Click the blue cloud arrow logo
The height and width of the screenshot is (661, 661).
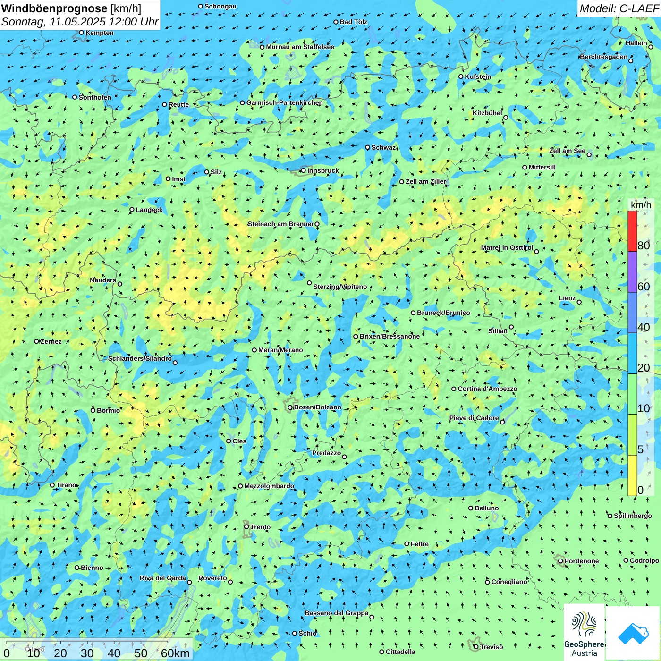pos(633,633)
